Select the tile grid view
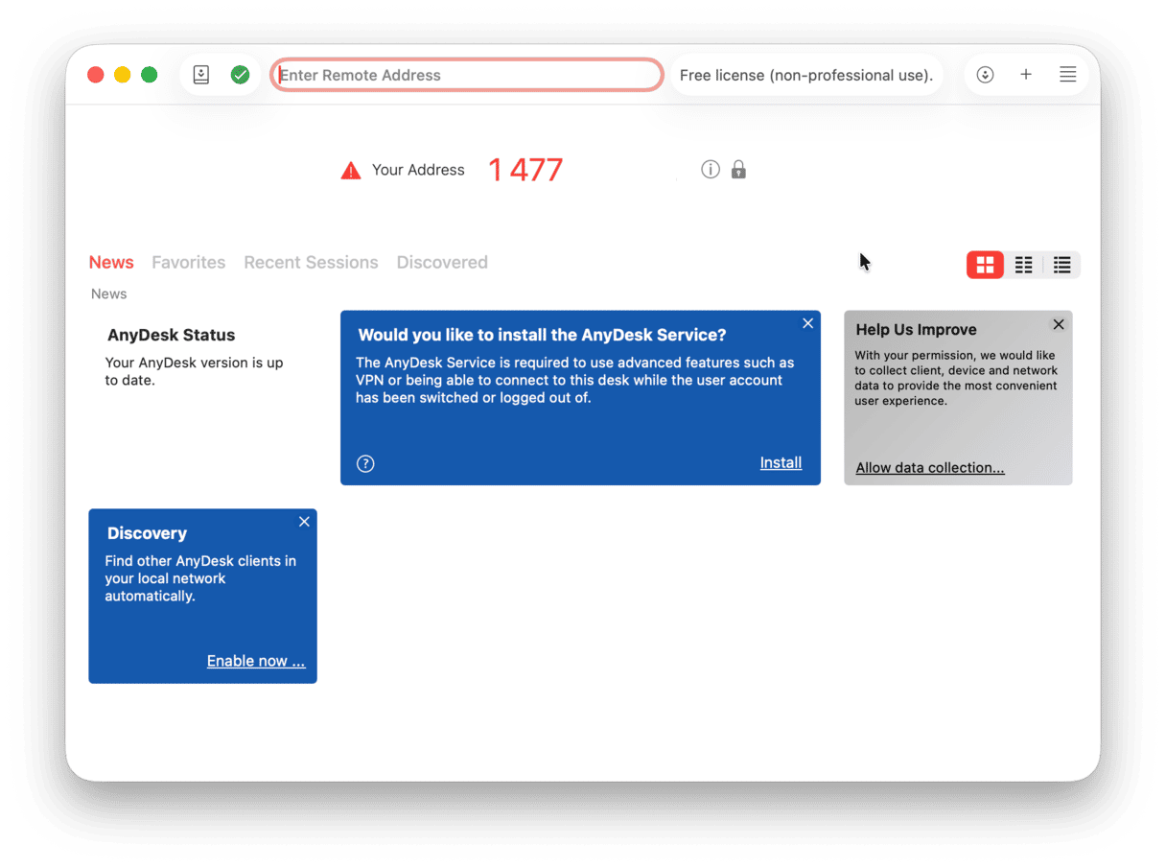Image resolution: width=1166 pixels, height=868 pixels. pyautogui.click(x=985, y=265)
